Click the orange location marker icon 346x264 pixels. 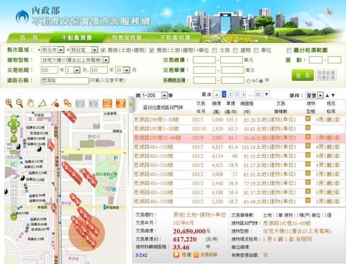(x=121, y=103)
